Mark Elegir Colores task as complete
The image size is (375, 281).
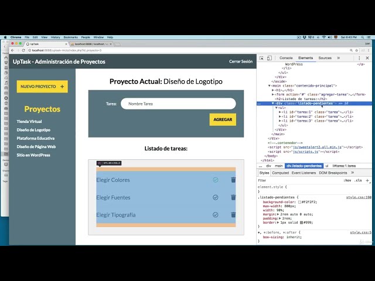coord(216,180)
